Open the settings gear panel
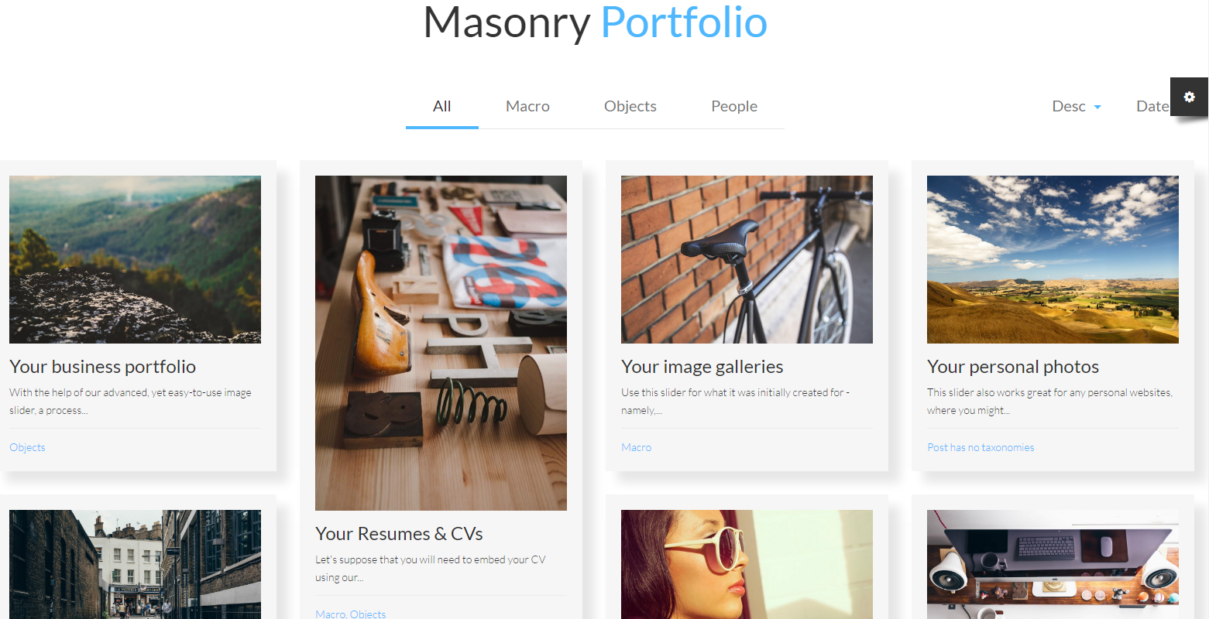 pos(1189,97)
